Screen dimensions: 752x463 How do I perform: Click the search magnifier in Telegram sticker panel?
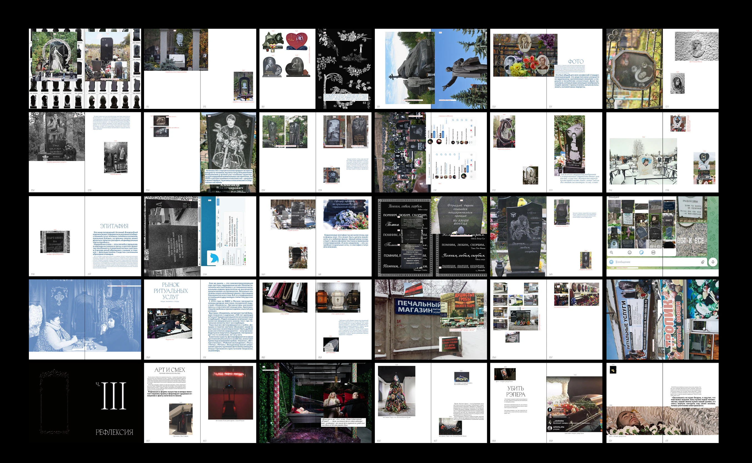pos(611,252)
